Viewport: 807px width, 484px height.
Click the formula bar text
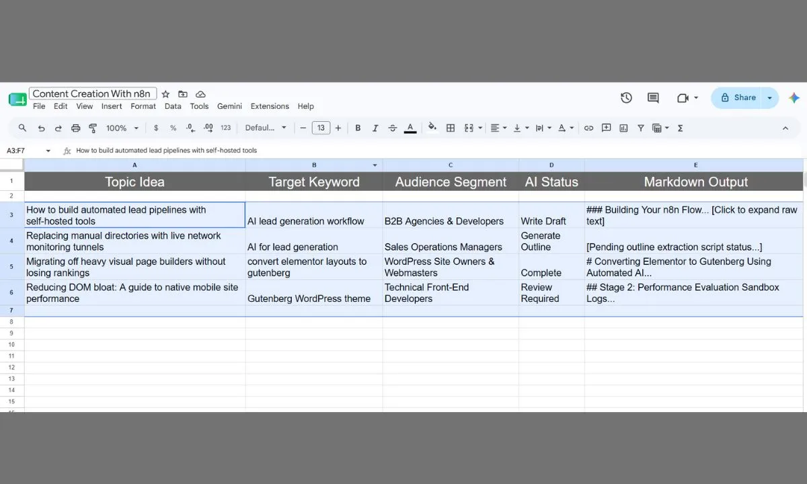(167, 151)
